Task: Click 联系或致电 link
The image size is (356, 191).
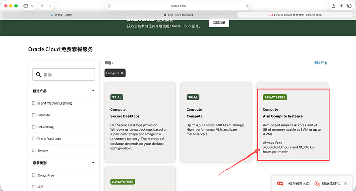Action: coord(331,183)
